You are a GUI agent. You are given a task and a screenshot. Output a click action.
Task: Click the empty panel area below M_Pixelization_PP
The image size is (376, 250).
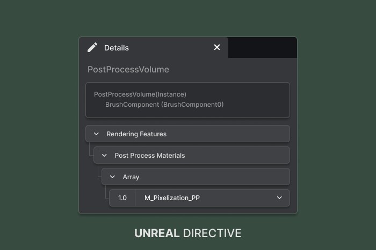[x=188, y=210]
